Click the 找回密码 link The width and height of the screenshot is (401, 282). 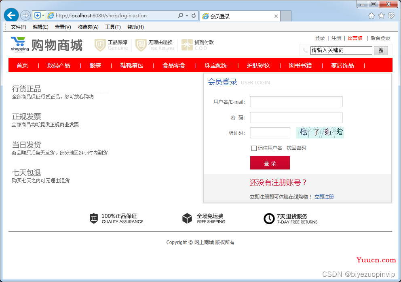(x=296, y=148)
